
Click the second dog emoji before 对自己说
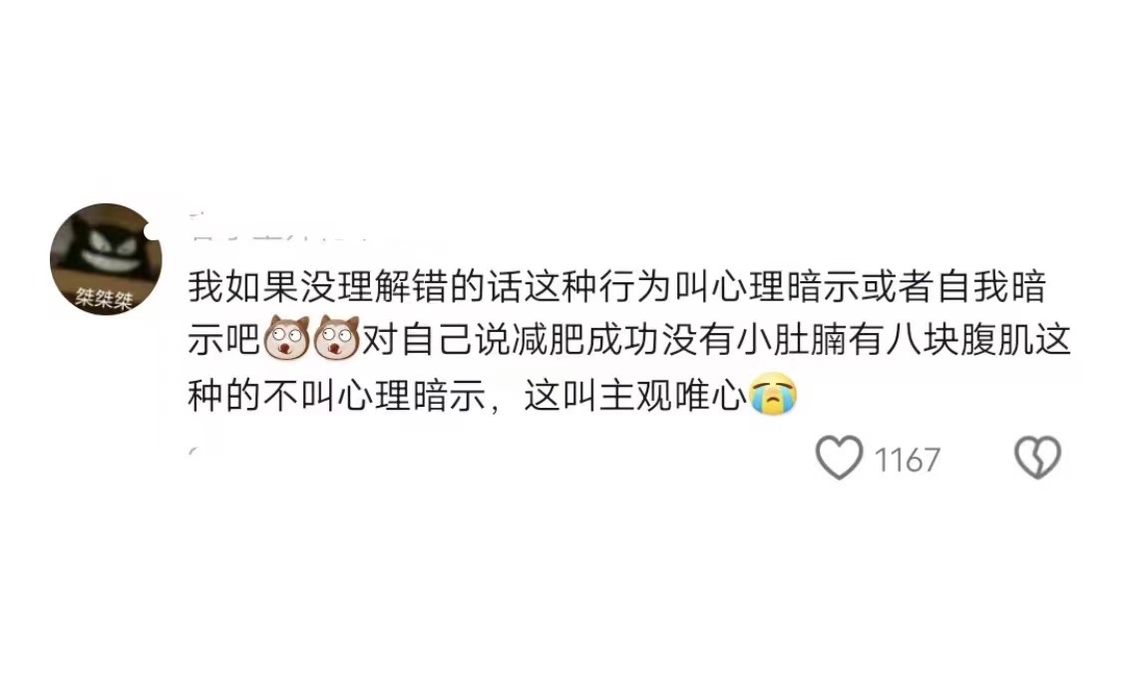click(336, 338)
